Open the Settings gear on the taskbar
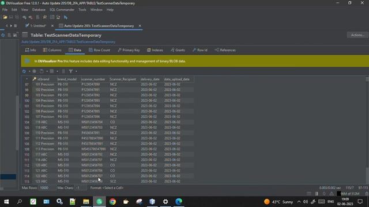The width and height of the screenshot is (369, 207). pos(165,202)
